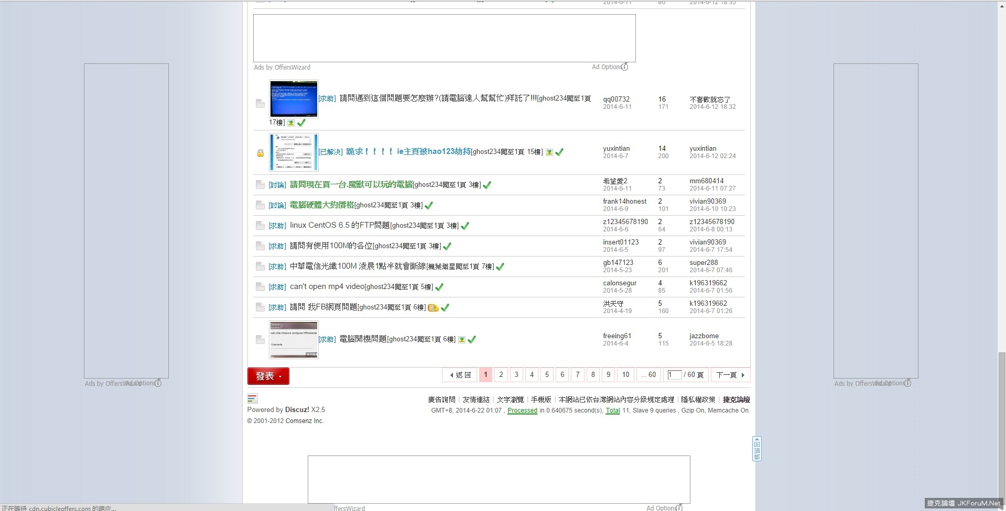This screenshot has width=1006, height=511.
Task: Click image attachment icon on the 電腦開機問題 thread
Action: click(x=461, y=340)
